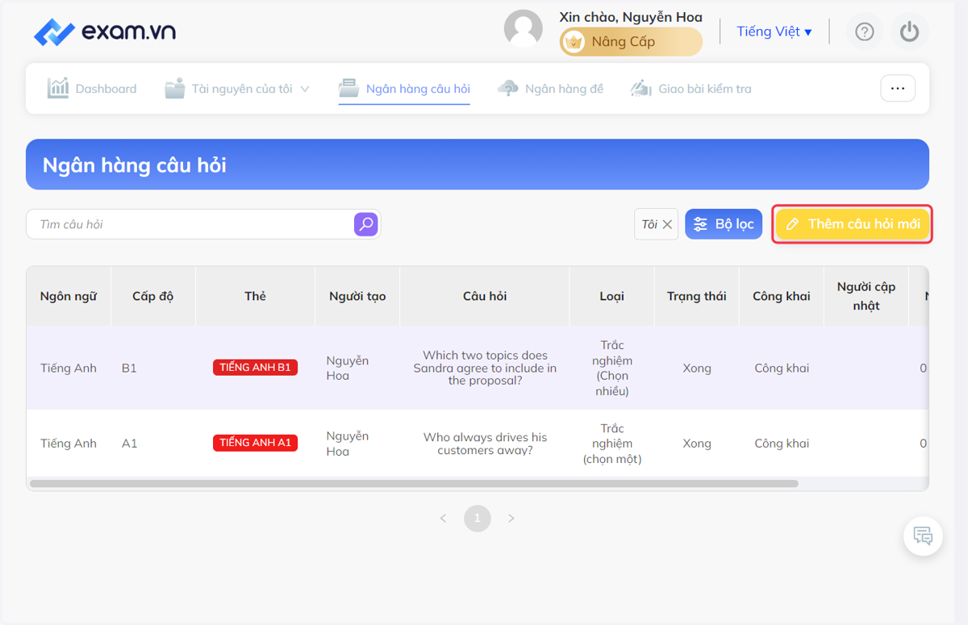Click the Ngân hàng câu hỏi icon

[x=348, y=88]
